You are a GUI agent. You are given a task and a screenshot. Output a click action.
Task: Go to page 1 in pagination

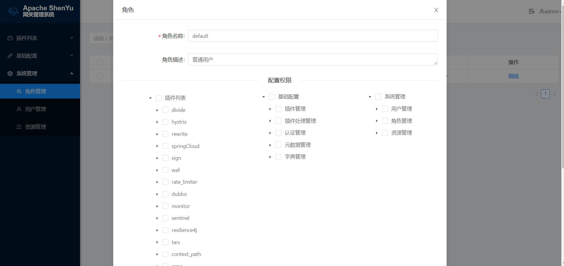point(545,94)
